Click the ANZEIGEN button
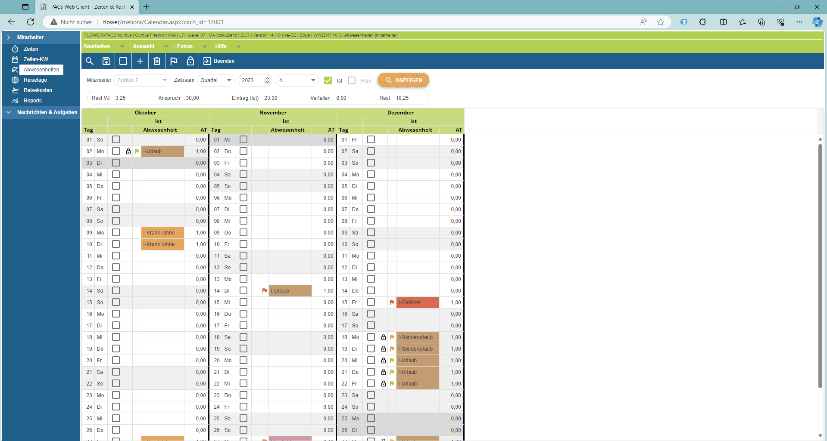This screenshot has width=827, height=441. coord(403,80)
